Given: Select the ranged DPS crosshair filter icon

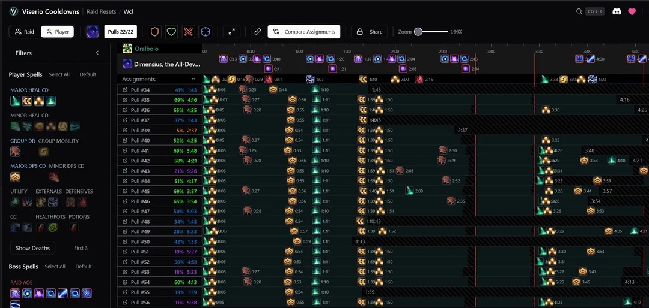Looking at the screenshot, I should pos(206,32).
